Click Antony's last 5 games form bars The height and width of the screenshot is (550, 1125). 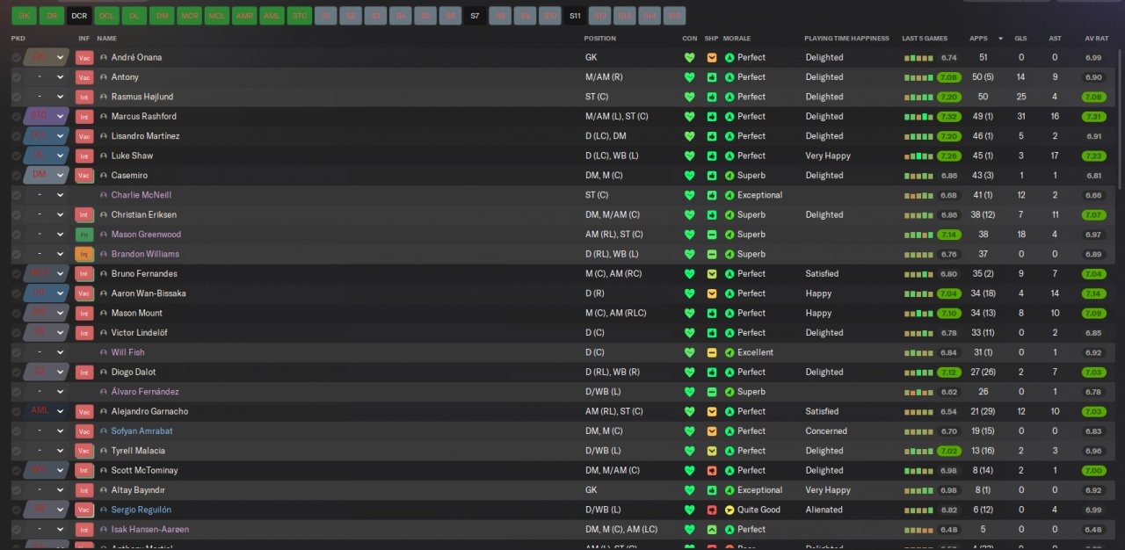(x=919, y=77)
